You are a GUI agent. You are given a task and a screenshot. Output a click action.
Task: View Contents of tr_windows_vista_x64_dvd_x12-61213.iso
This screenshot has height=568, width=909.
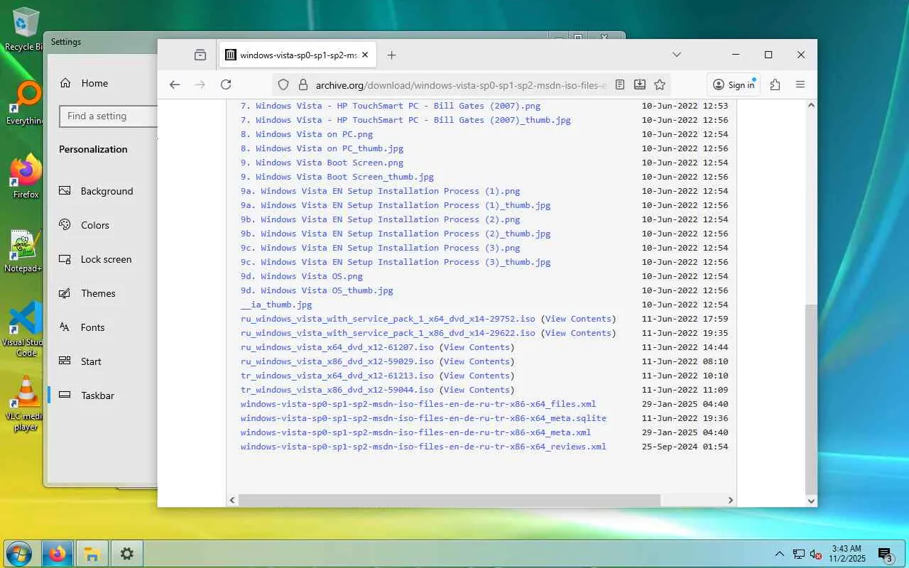click(x=477, y=376)
